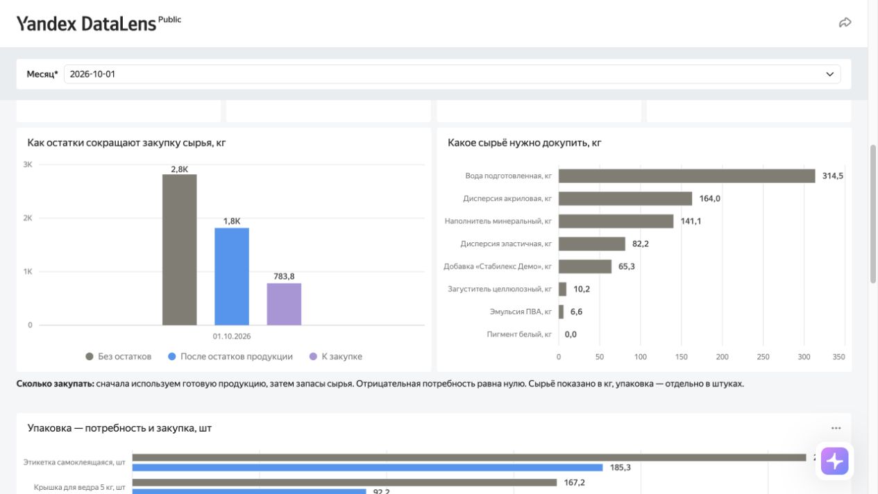Viewport: 878px width, 494px height.
Task: Click the value 164,0
Action: pos(710,198)
